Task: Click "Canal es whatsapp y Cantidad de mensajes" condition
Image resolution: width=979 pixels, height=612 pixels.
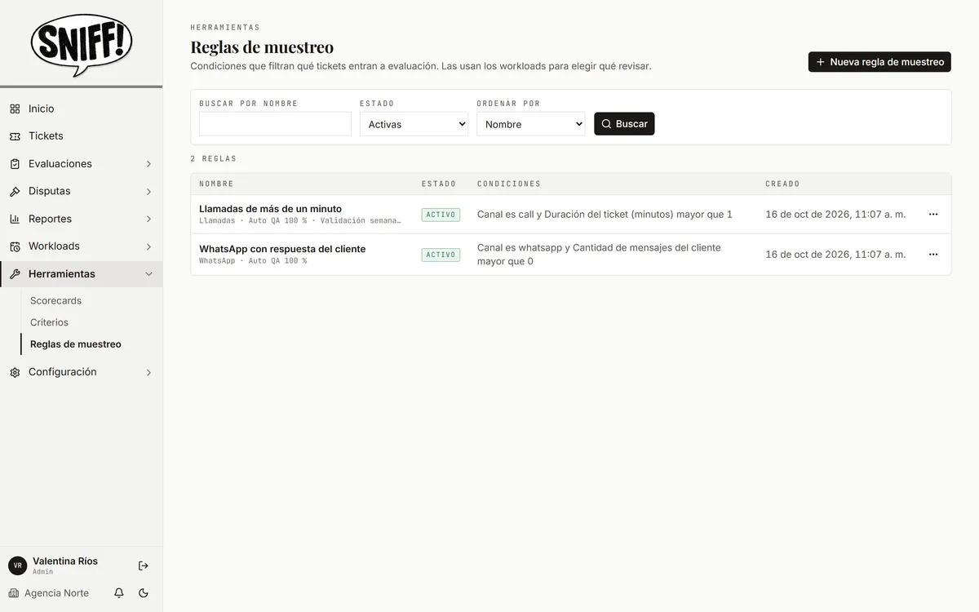Action: click(599, 255)
